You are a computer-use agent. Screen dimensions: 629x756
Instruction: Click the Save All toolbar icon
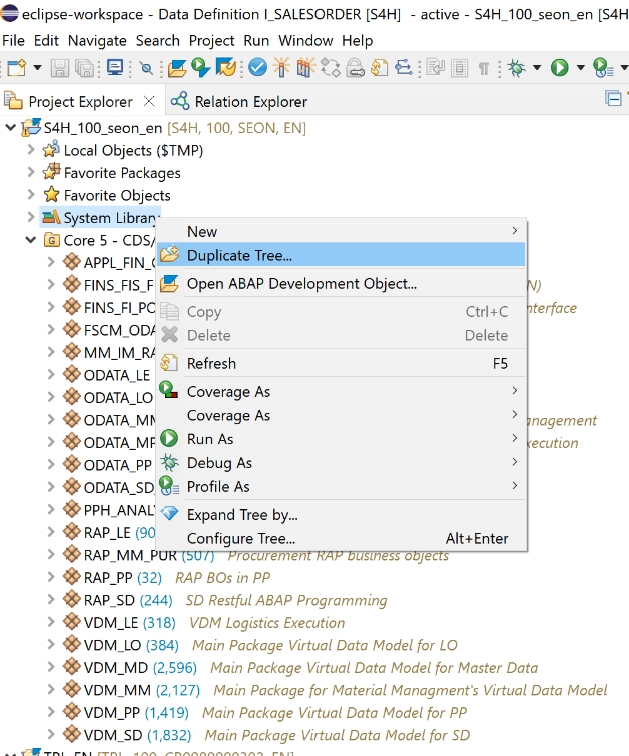tap(84, 67)
